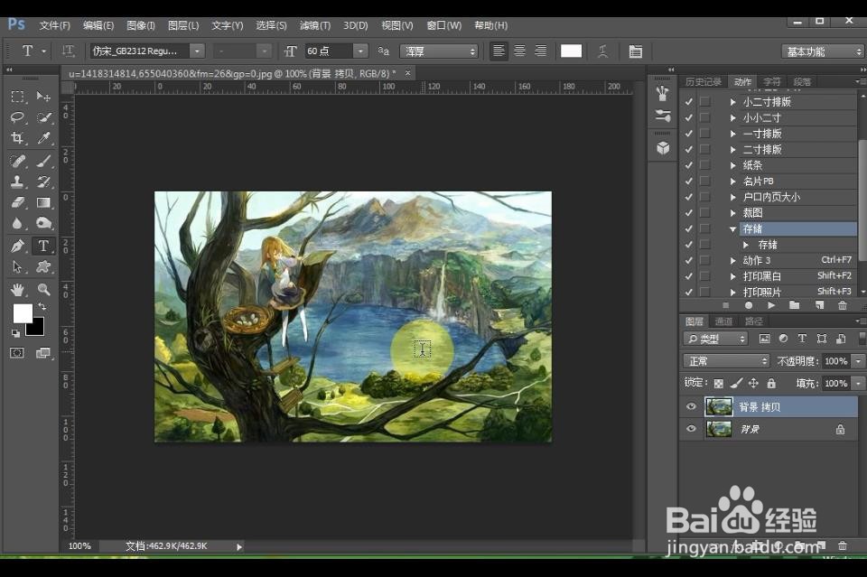This screenshot has height=577, width=867.
Task: Align text left
Action: pyautogui.click(x=499, y=51)
